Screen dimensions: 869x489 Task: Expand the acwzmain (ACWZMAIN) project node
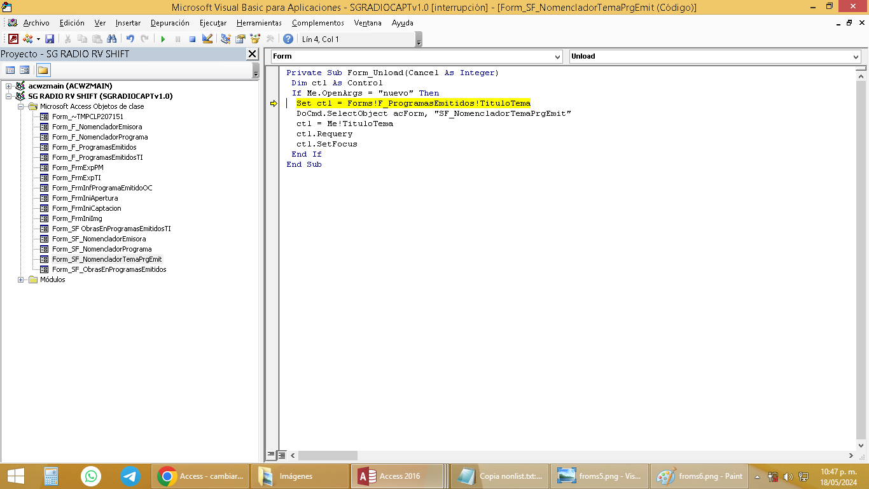9,86
